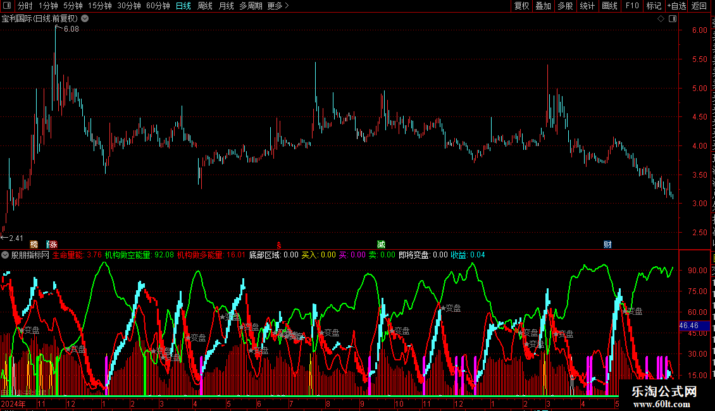The image size is (715, 411).
Task: Open the 多周期 multi-period view
Action: pos(251,6)
